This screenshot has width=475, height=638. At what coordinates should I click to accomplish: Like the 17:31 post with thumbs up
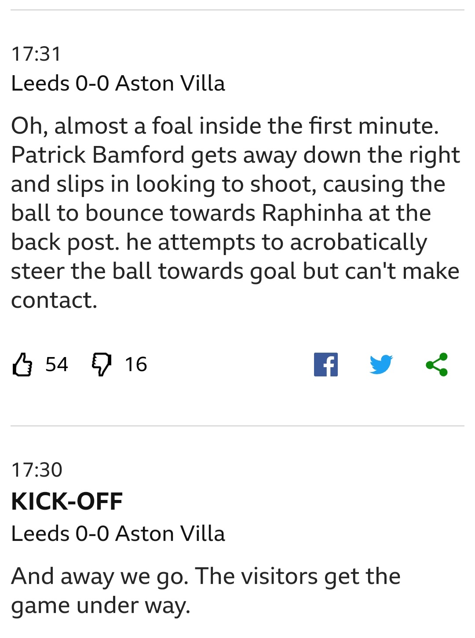pos(22,365)
